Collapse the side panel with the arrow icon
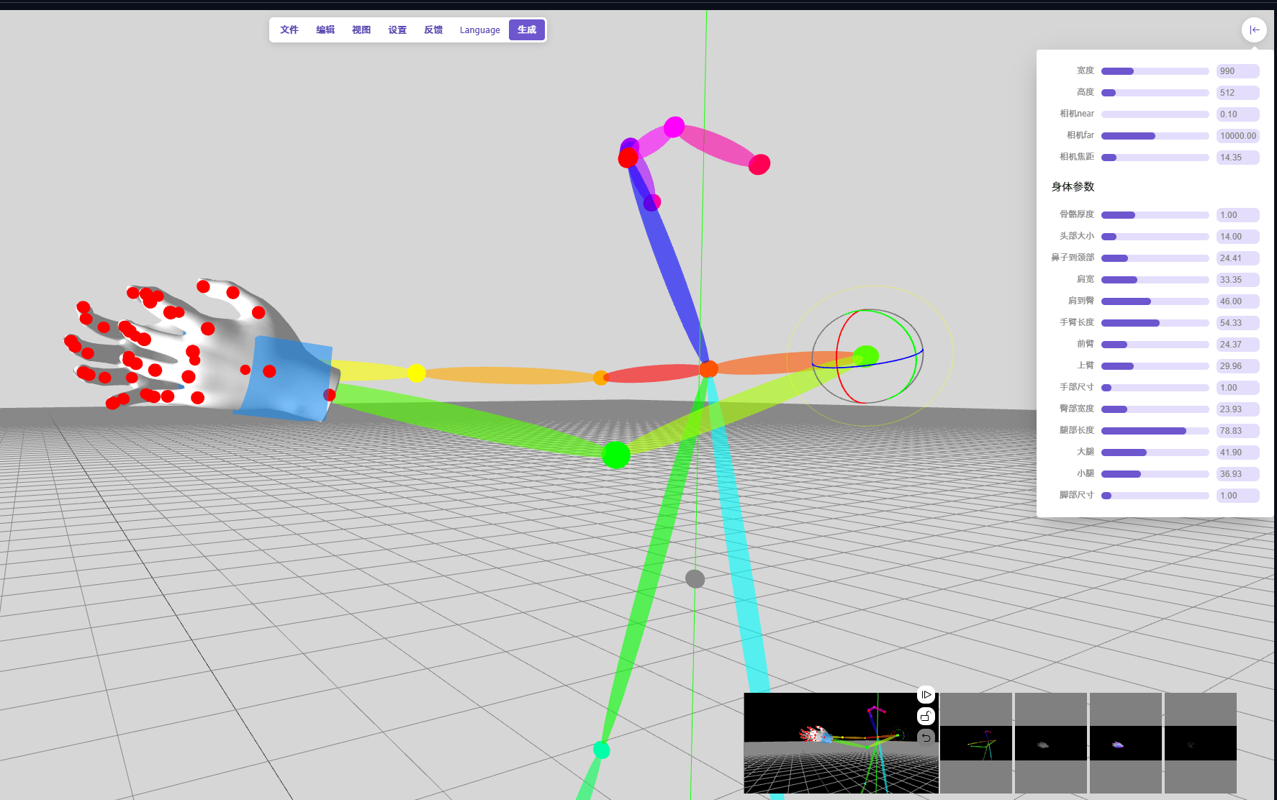The height and width of the screenshot is (800, 1277). [x=1254, y=29]
